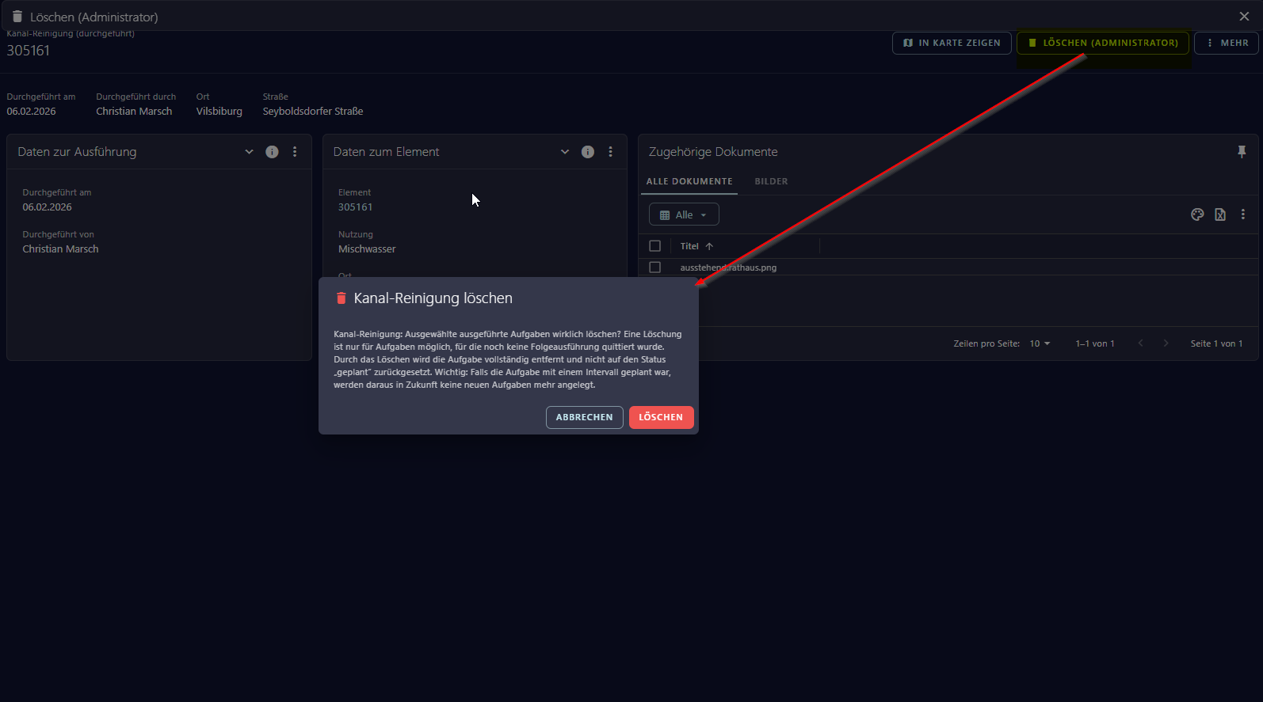Tick checkbox for ausstehend.rathaus.png row
Screen dimensions: 1263x702
point(654,268)
